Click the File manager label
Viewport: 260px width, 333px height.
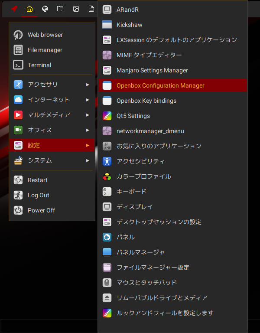point(45,50)
